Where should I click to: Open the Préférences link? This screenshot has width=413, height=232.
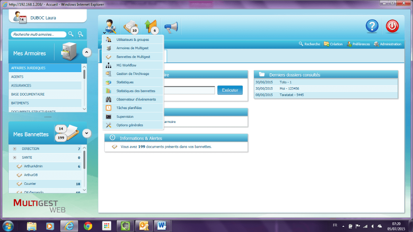coord(358,44)
